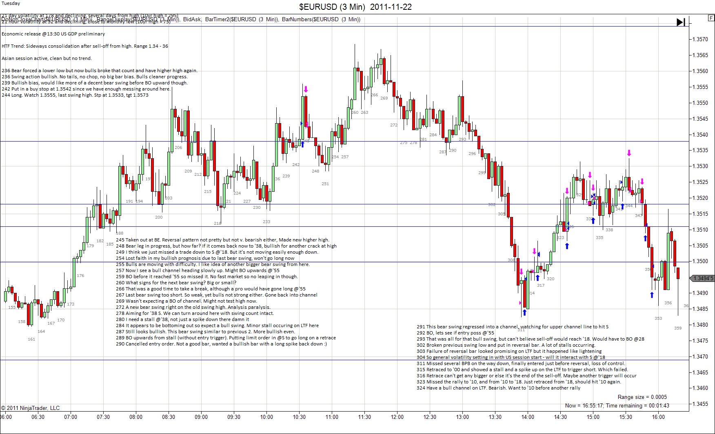Click the Economic release @13:30 US GDP note

click(53, 34)
